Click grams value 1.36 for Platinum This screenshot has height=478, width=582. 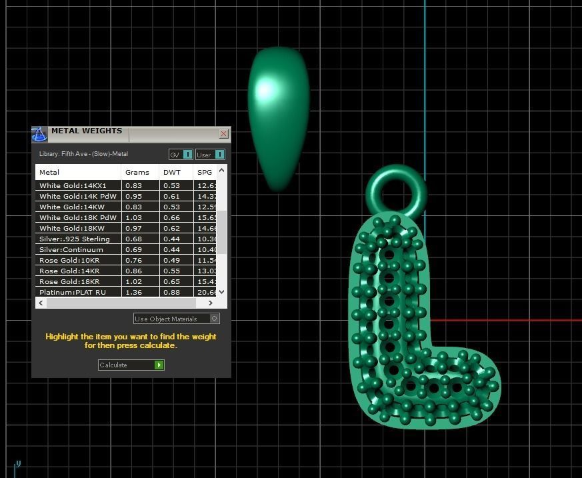click(133, 293)
